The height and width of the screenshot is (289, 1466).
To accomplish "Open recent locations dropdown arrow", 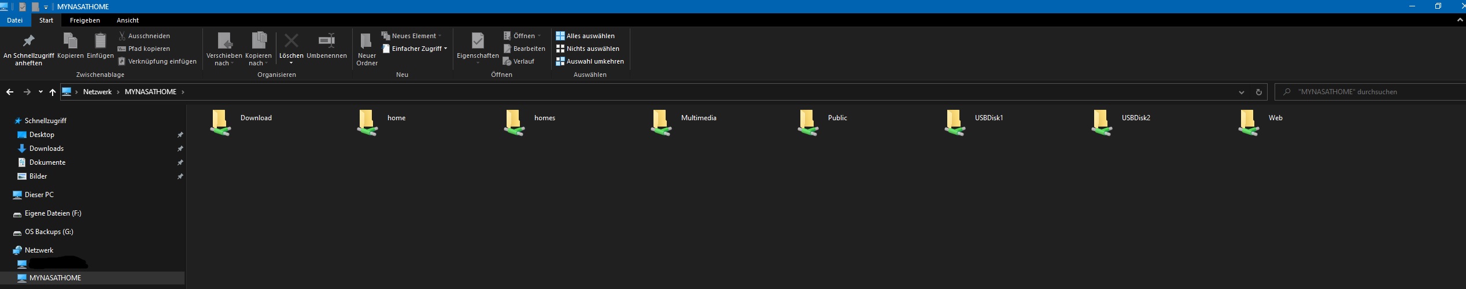I will [x=40, y=92].
